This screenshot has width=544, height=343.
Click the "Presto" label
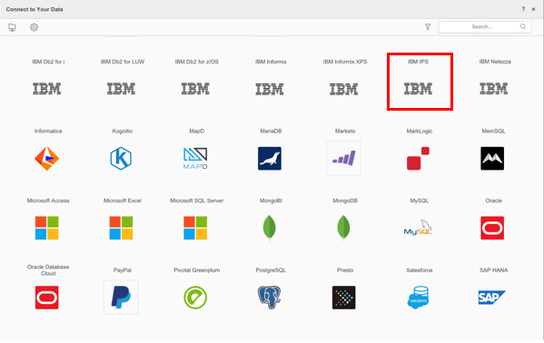pyautogui.click(x=345, y=270)
